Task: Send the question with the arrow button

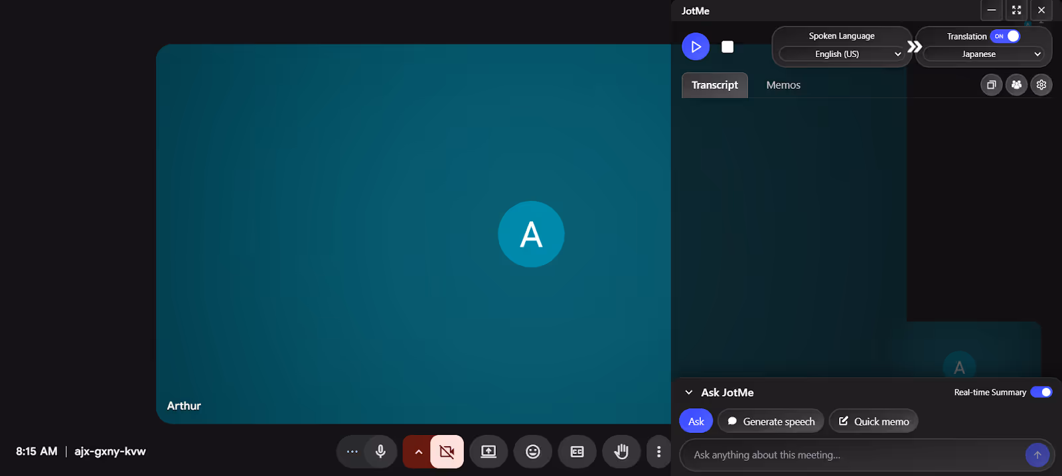Action: coord(1037,455)
